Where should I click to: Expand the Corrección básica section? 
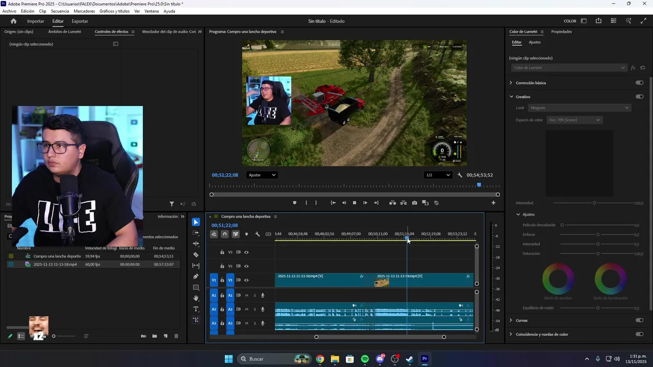tap(511, 83)
